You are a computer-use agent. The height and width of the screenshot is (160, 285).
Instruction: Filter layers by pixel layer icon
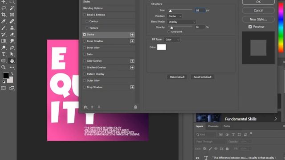221,134
